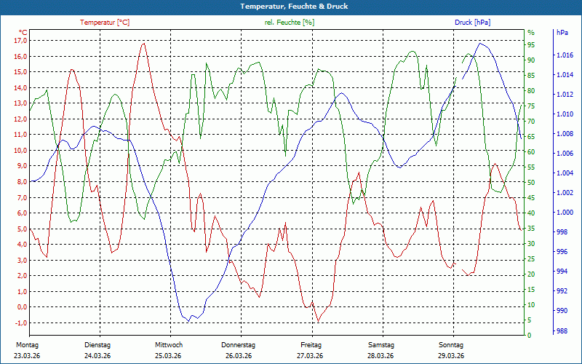This screenshot has width=582, height=364.
Task: Click the '65' humidity axis value
Action: pyautogui.click(x=531, y=136)
